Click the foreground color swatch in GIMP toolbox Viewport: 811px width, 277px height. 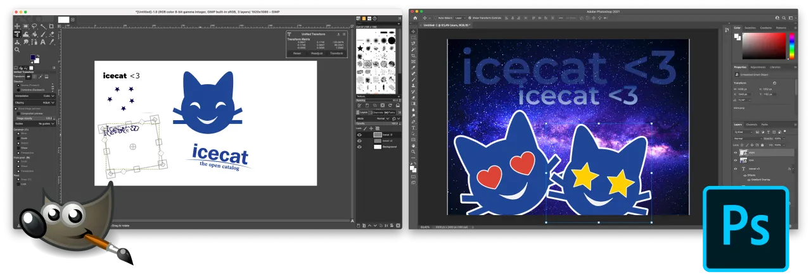[x=32, y=56]
